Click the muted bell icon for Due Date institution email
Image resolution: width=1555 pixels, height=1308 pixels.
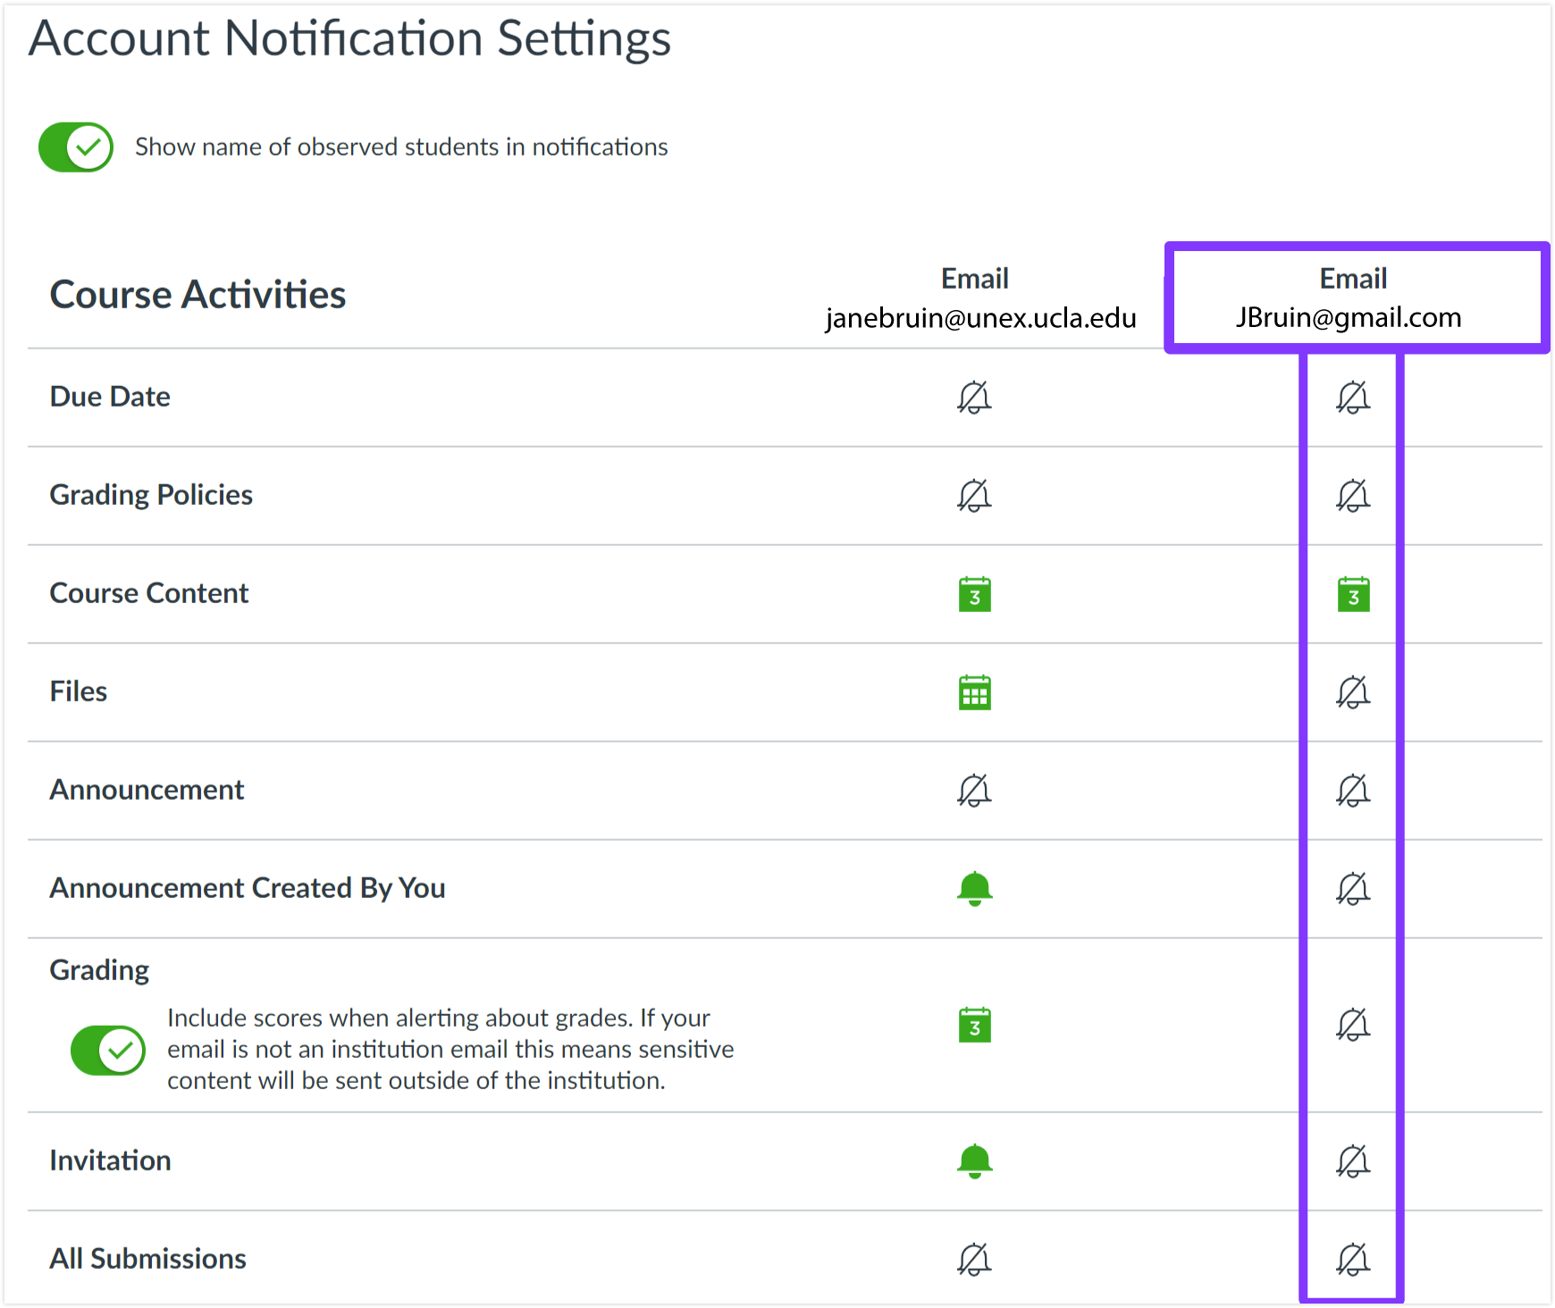(x=975, y=398)
